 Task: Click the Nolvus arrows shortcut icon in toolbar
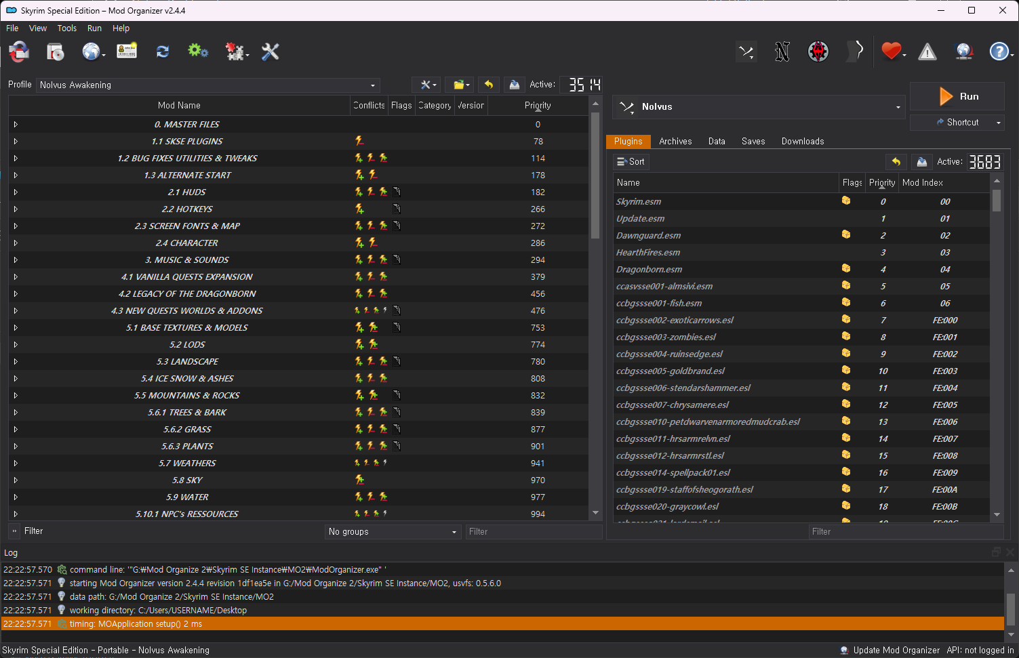coord(746,52)
